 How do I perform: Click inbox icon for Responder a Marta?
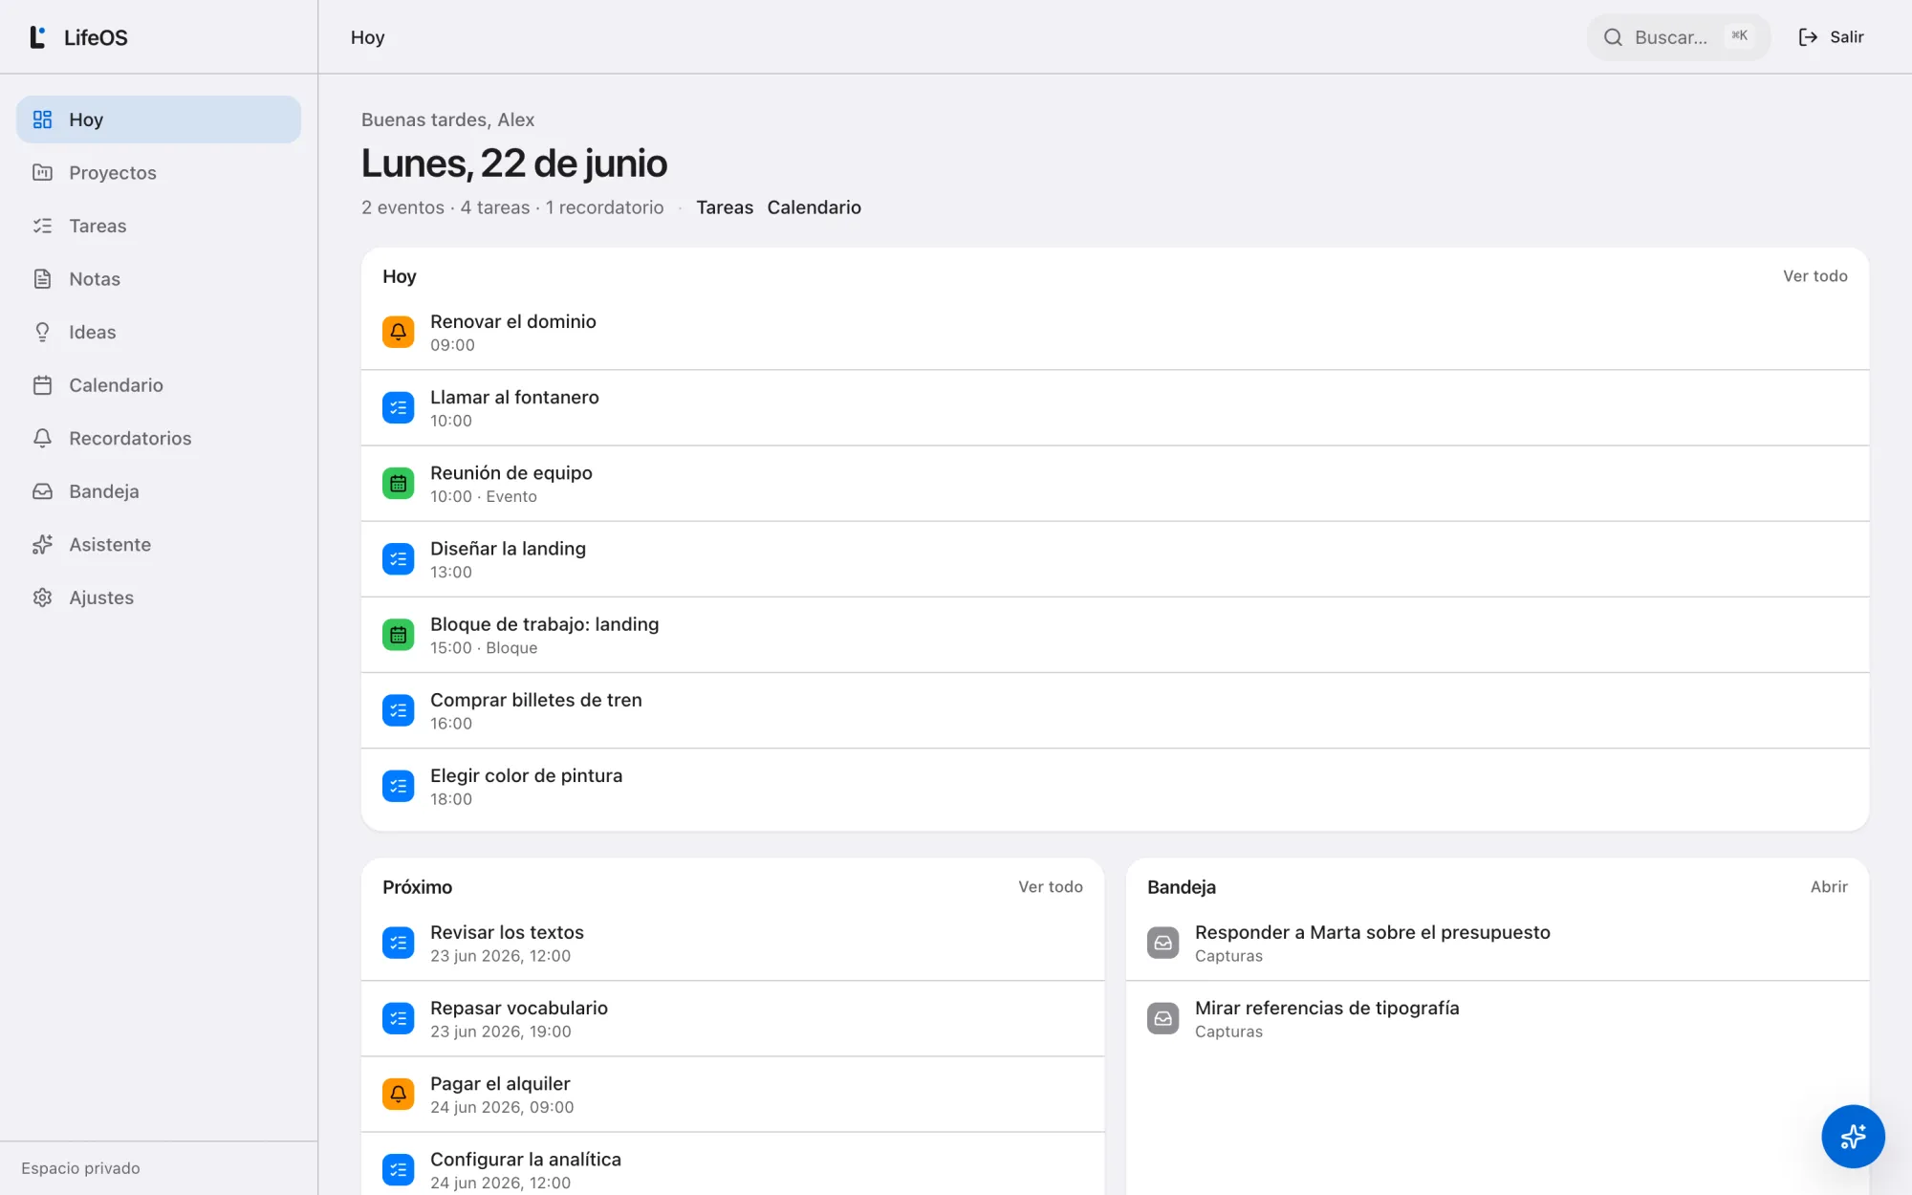(1163, 943)
